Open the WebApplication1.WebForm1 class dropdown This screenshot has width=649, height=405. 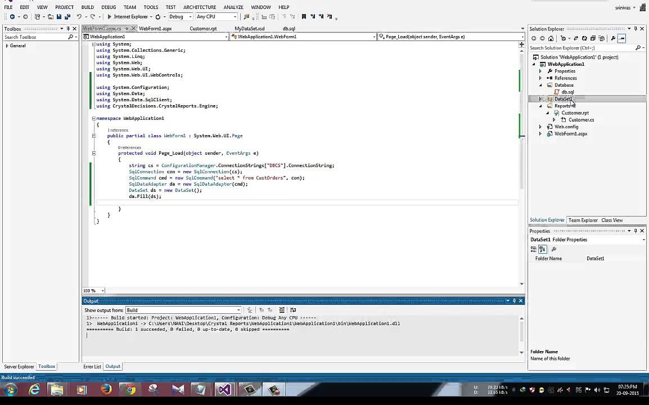(x=303, y=37)
